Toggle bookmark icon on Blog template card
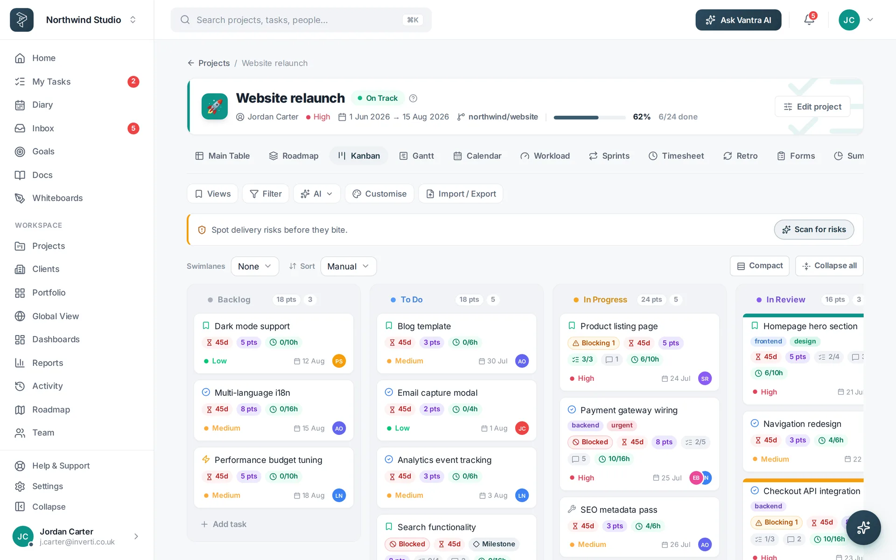896x560 pixels. point(389,326)
